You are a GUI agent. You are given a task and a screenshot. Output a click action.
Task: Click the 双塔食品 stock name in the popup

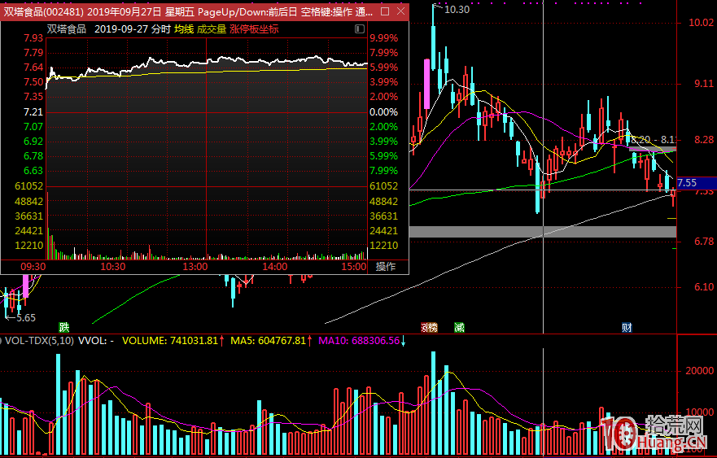point(67,29)
